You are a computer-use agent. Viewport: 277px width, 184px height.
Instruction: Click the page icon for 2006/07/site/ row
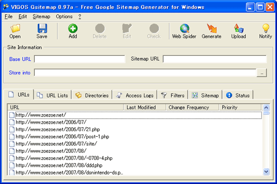[12, 144]
